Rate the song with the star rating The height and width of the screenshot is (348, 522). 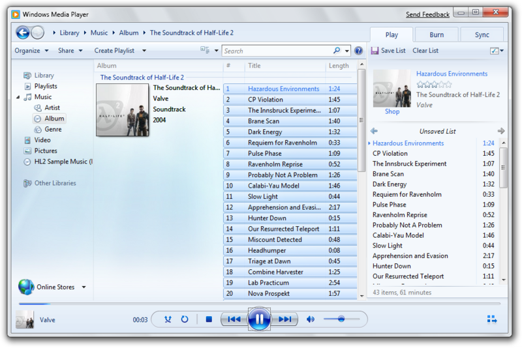click(434, 84)
